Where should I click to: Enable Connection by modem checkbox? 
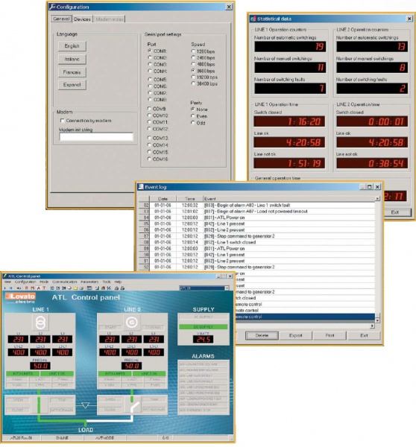point(62,121)
